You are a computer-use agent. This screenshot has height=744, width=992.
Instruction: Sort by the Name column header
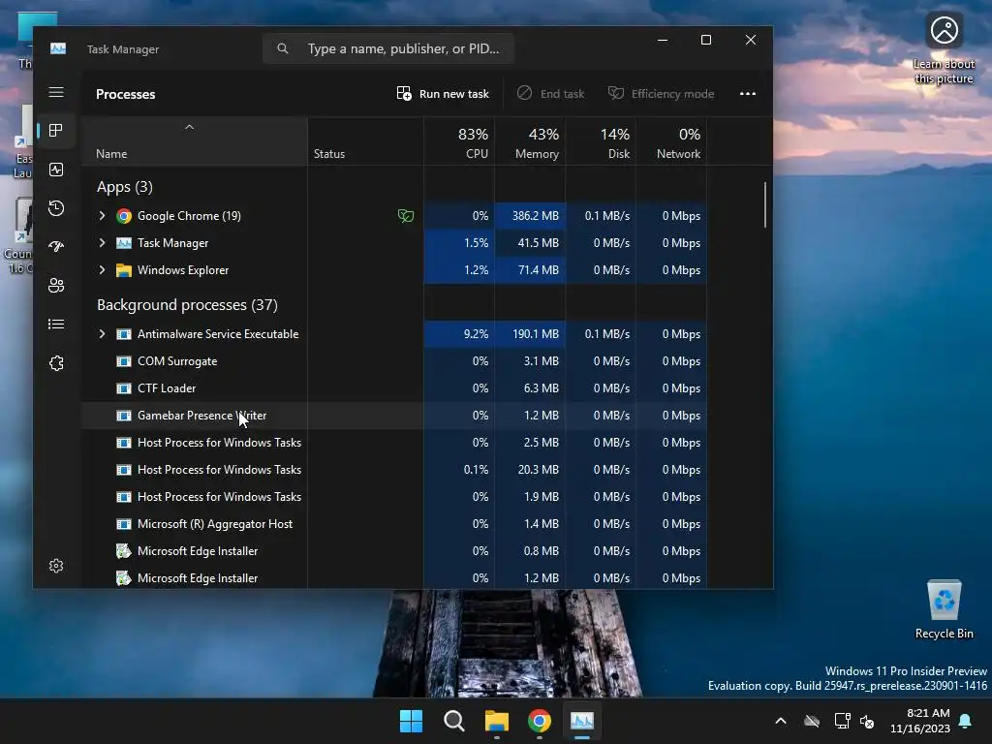[x=194, y=141]
